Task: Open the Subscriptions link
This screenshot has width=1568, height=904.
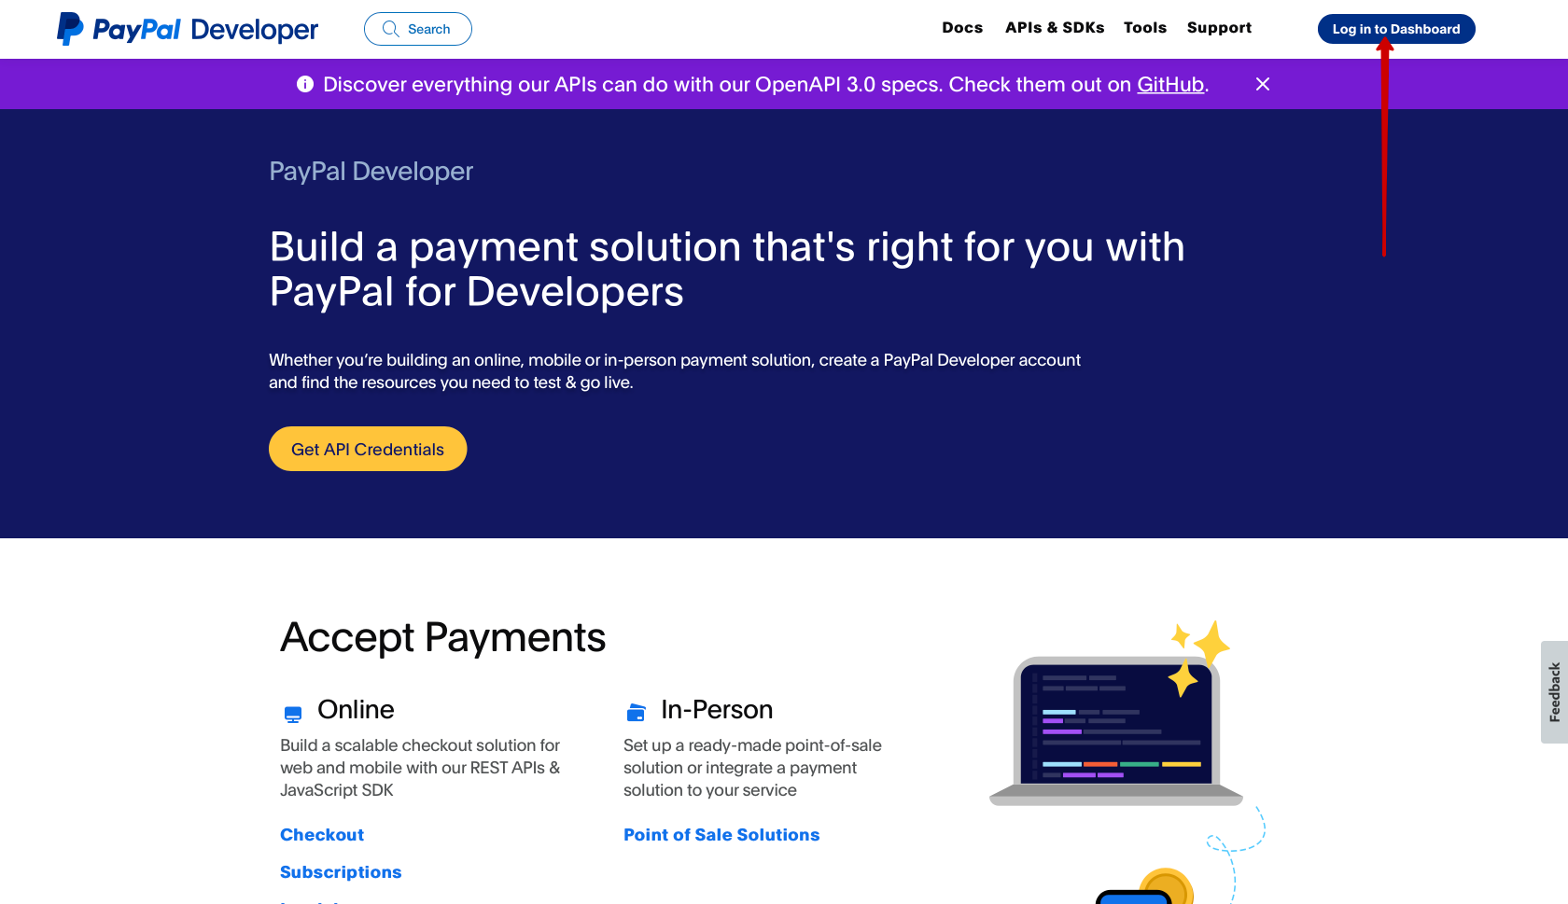Action: point(341,872)
